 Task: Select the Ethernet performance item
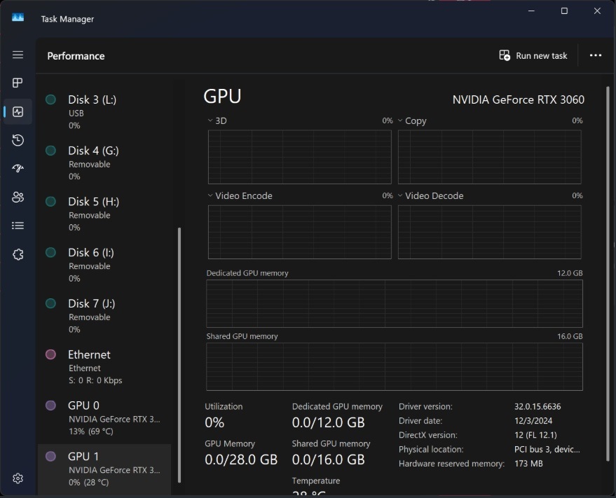(104, 367)
